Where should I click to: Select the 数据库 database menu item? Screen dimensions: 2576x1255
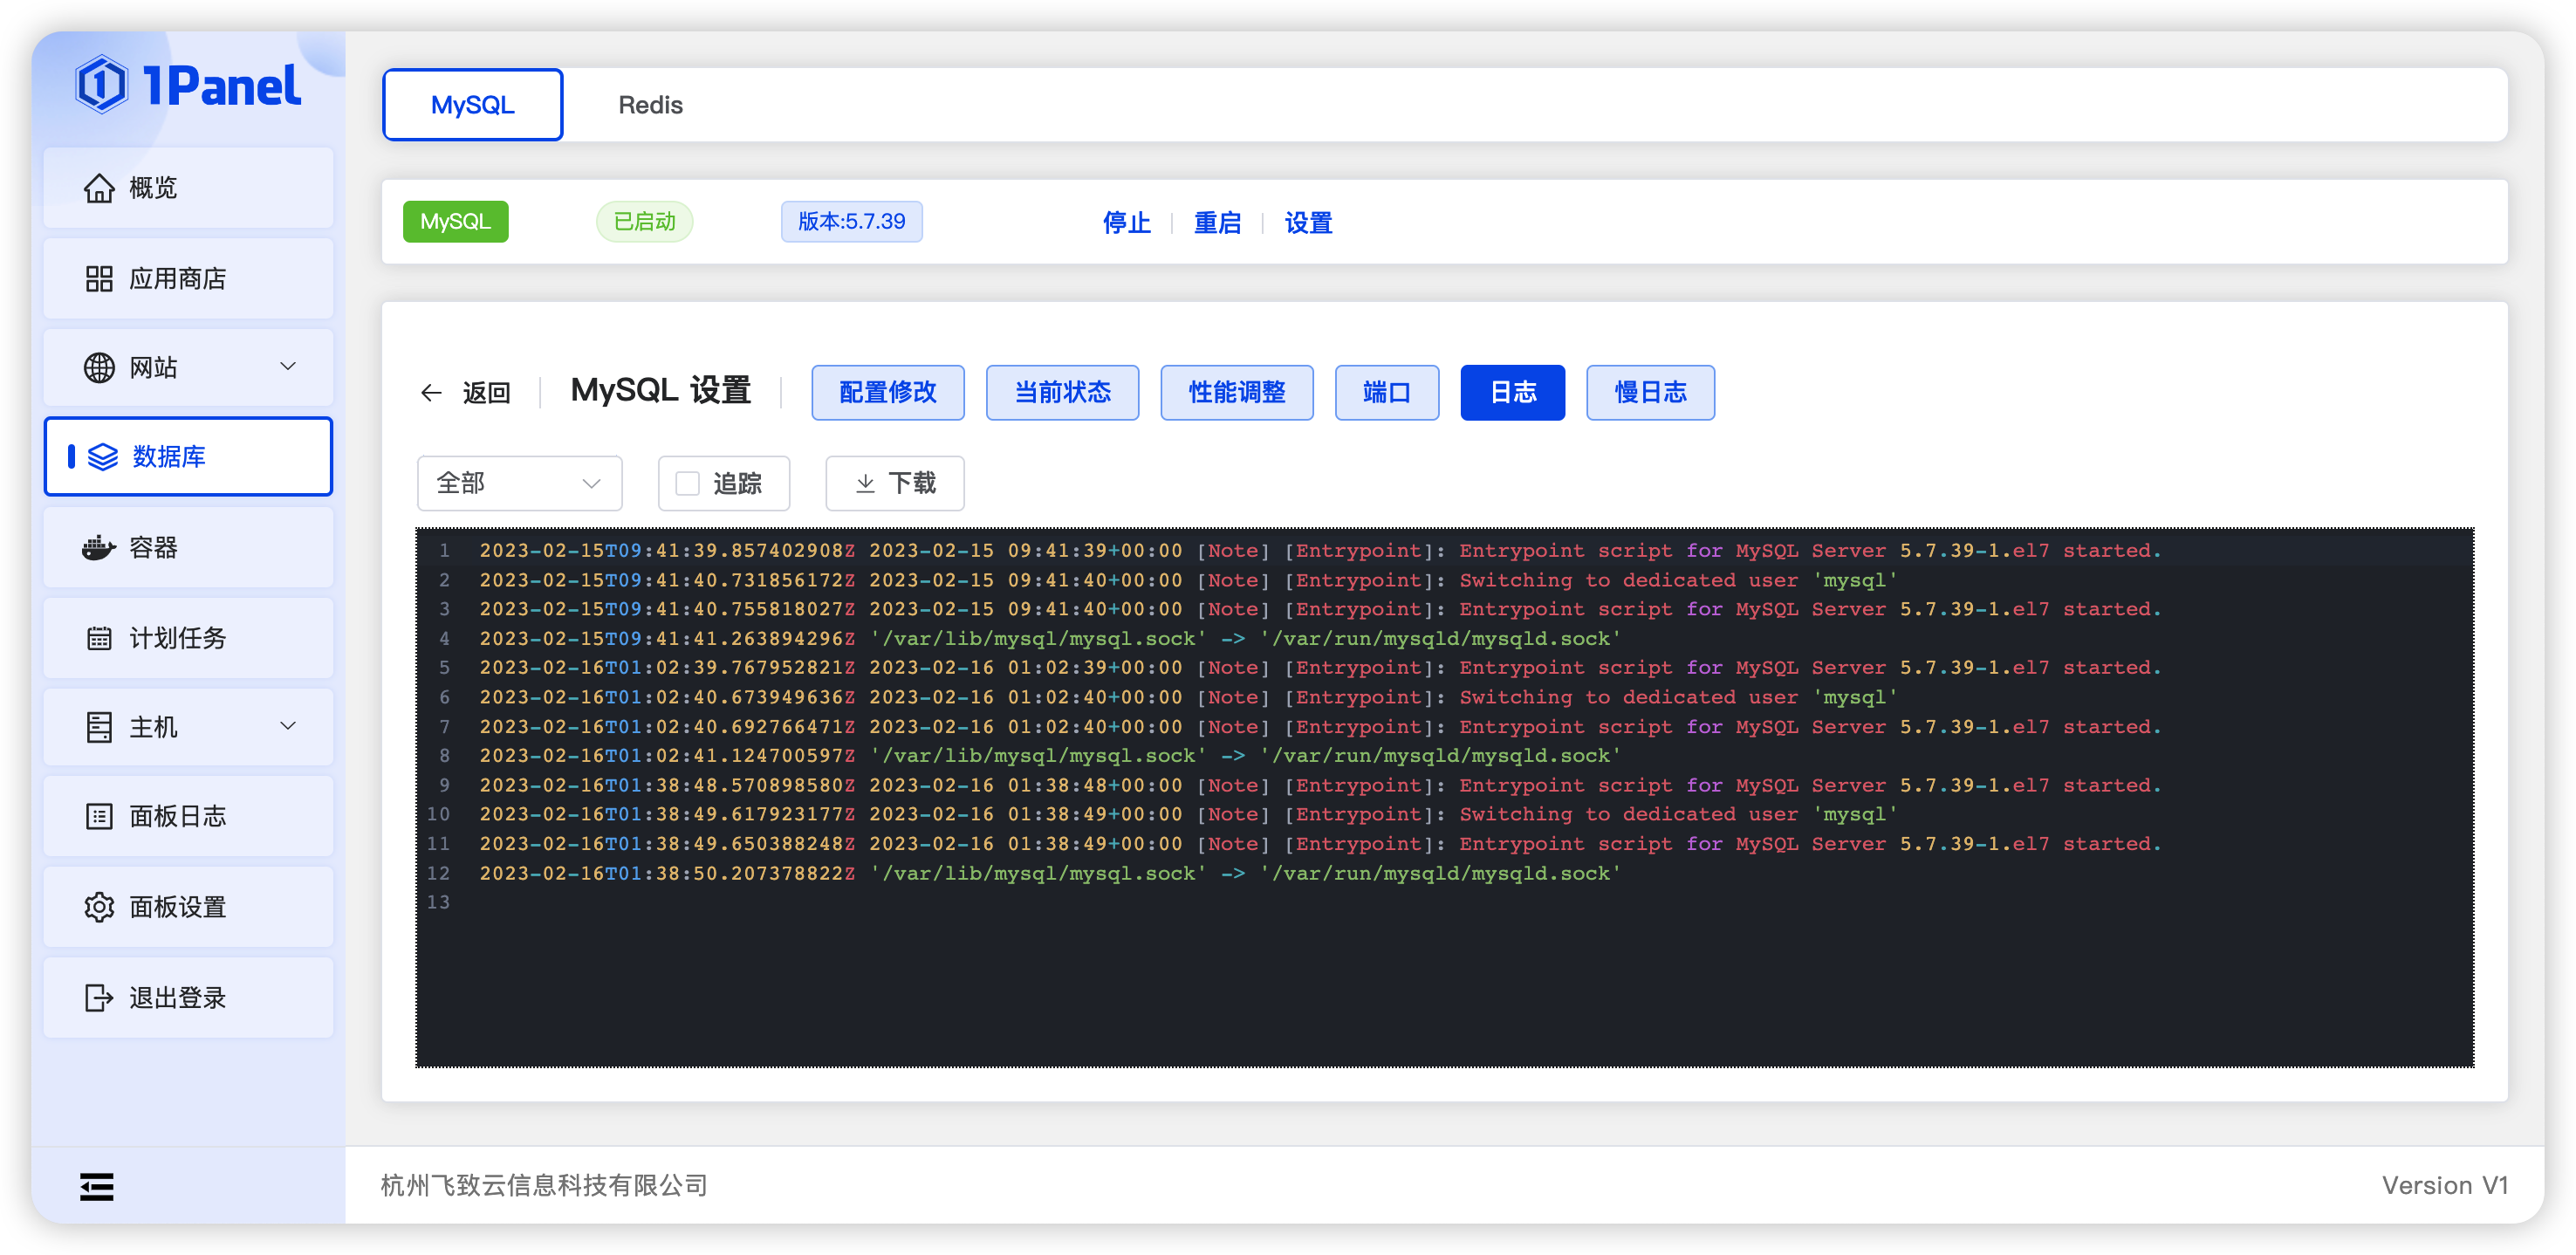click(168, 457)
